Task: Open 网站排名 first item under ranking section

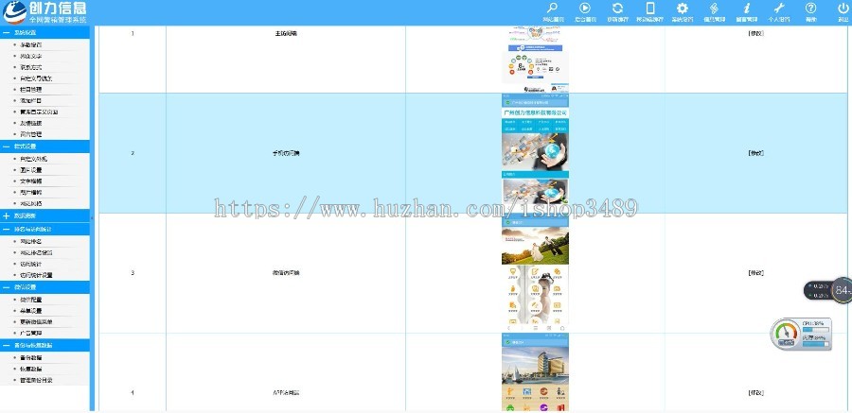Action: point(31,242)
